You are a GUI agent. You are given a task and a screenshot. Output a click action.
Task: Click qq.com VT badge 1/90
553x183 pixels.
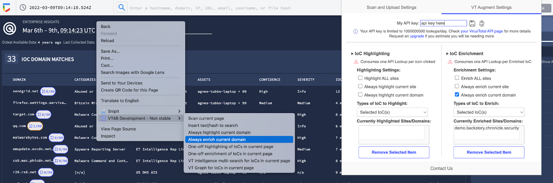tap(35, 126)
